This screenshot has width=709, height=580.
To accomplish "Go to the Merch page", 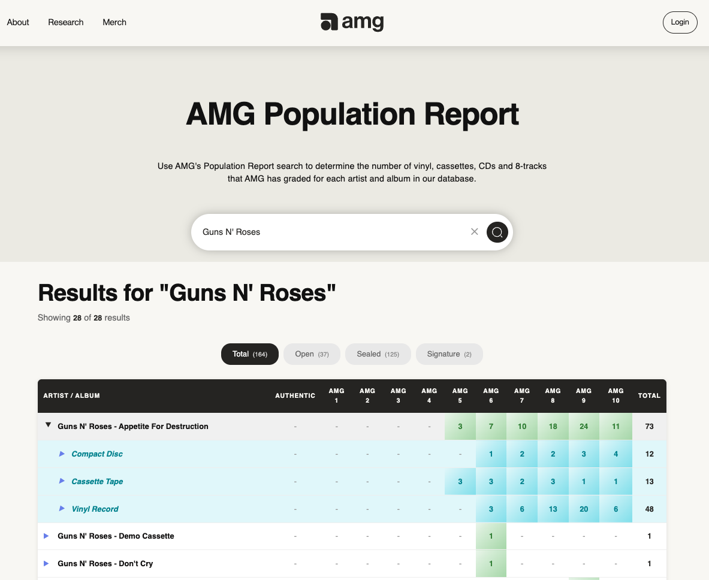I will (x=114, y=22).
